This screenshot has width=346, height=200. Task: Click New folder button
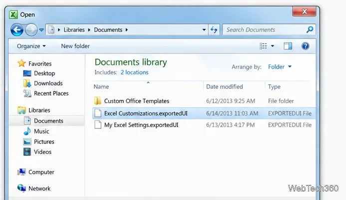[75, 46]
